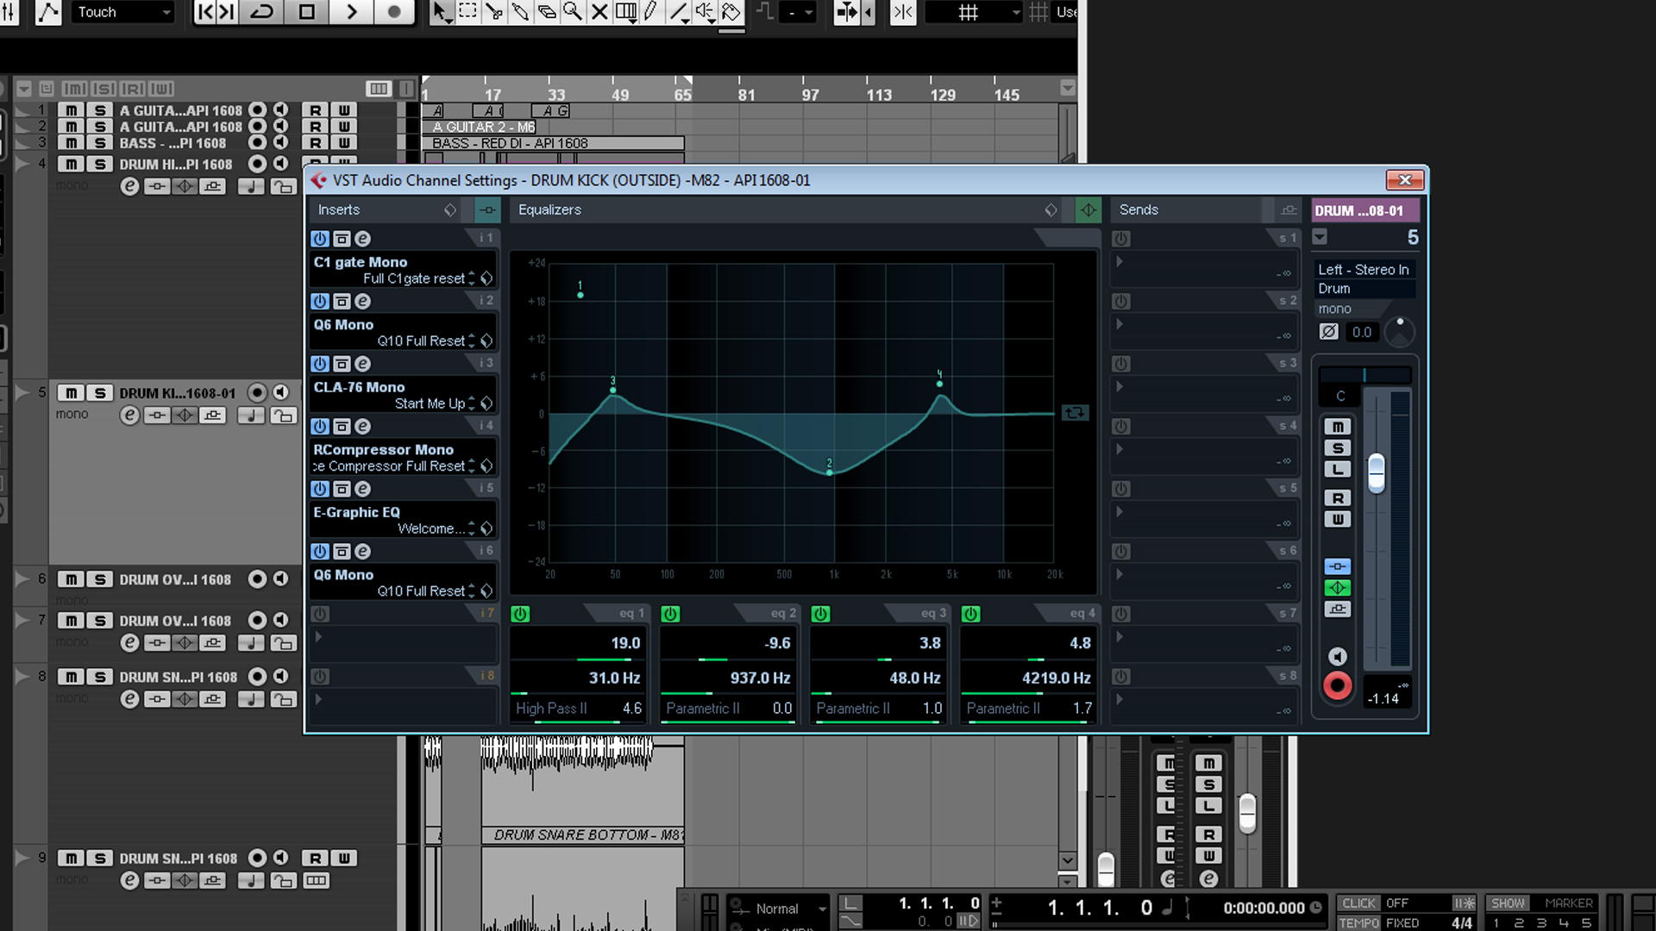Record-enable red button in channel strip

tap(1338, 686)
